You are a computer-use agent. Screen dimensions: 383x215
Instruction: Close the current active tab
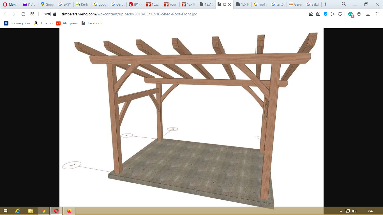(x=229, y=4)
